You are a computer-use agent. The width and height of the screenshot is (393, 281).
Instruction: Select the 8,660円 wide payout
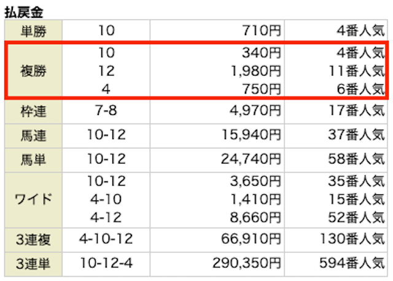(x=255, y=217)
